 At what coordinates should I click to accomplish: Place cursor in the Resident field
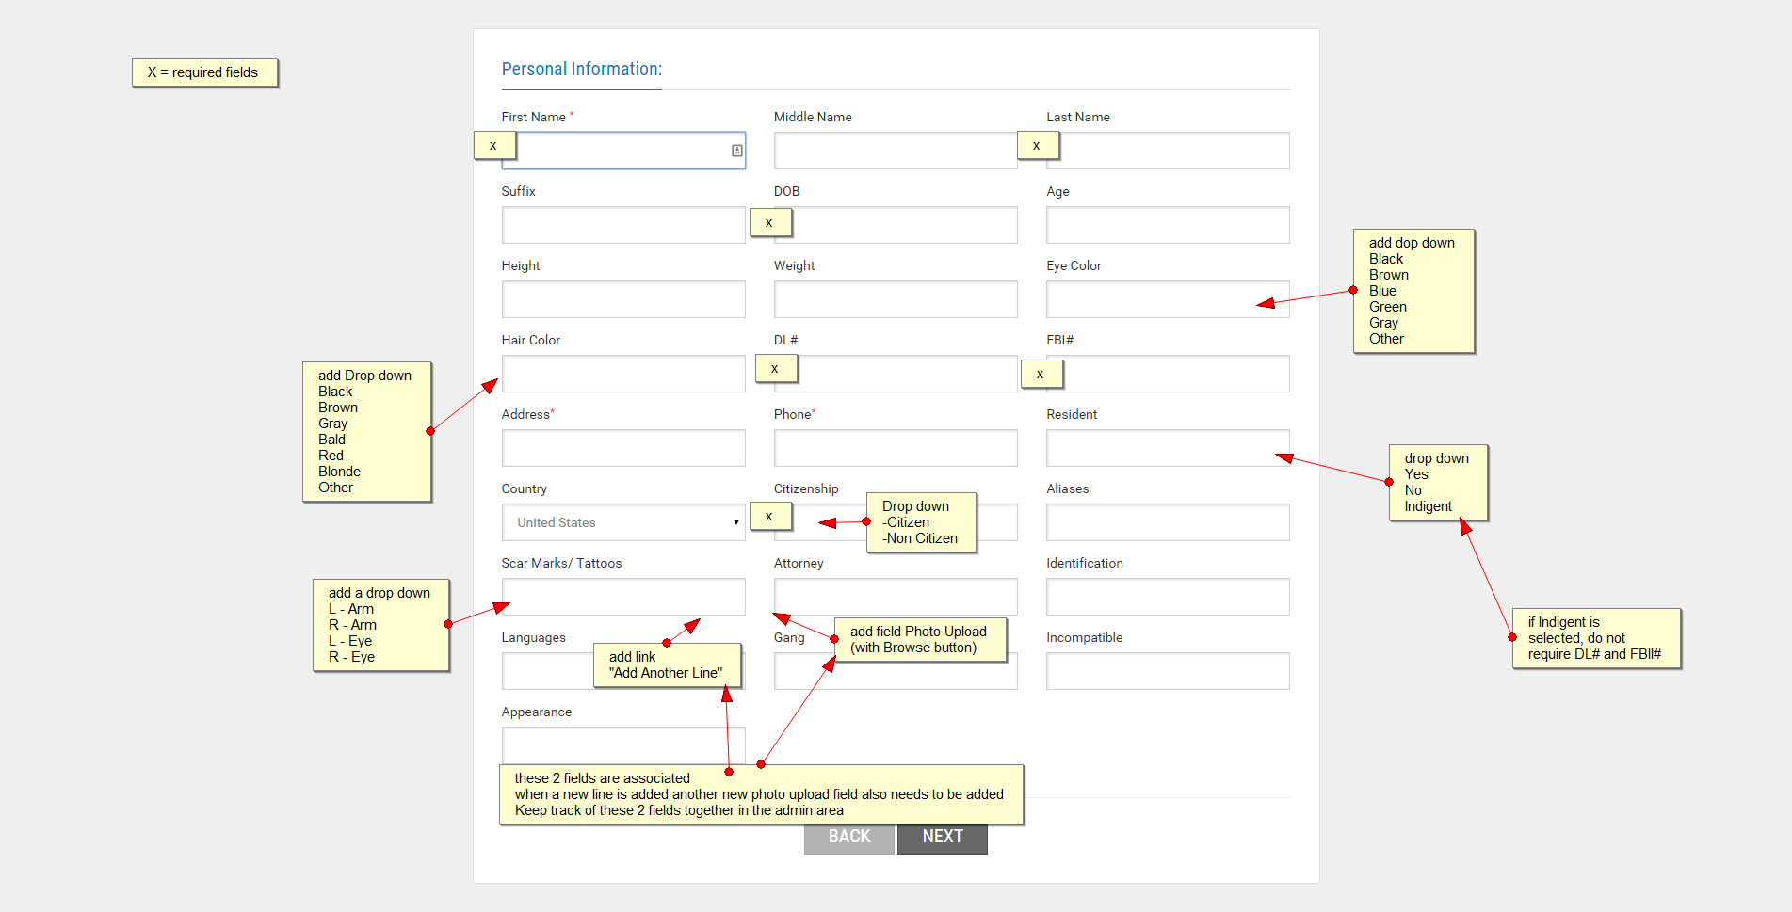(1168, 448)
